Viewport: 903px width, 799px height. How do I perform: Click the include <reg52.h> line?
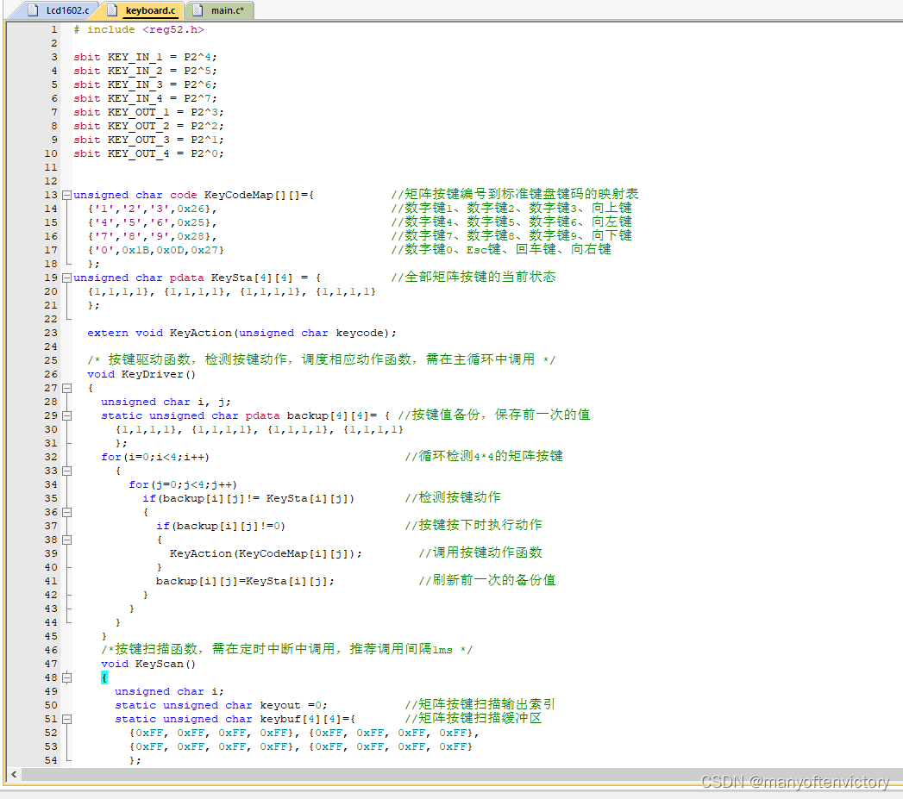(x=139, y=29)
